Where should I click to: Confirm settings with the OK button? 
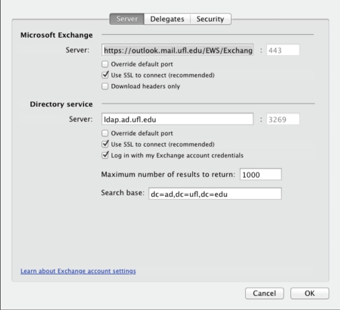point(310,293)
